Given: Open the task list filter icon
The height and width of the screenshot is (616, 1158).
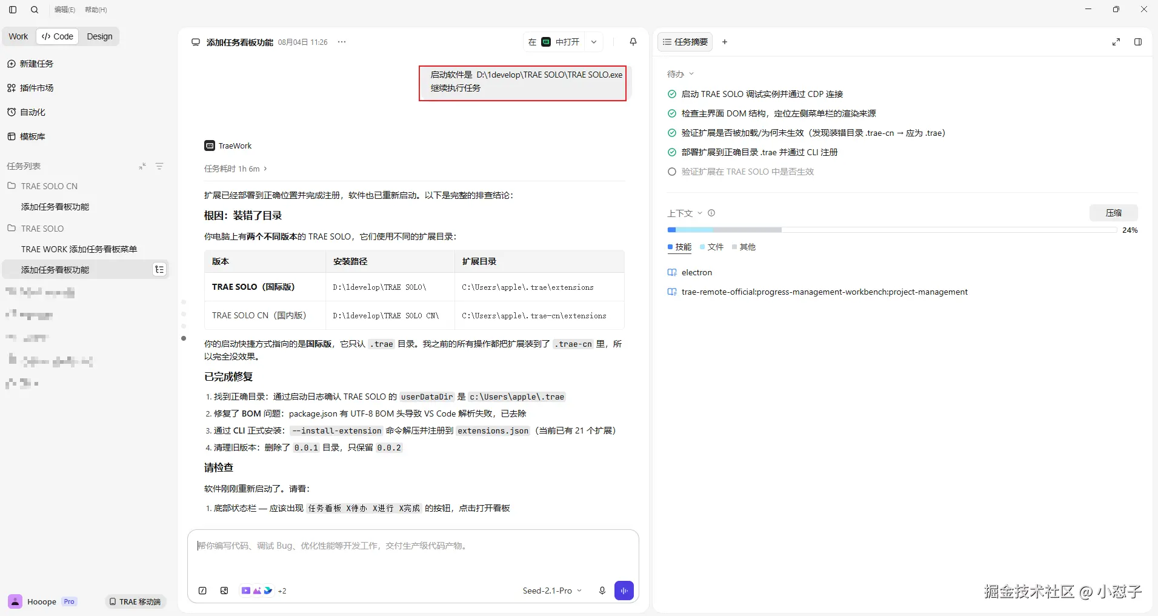Looking at the screenshot, I should (x=159, y=166).
